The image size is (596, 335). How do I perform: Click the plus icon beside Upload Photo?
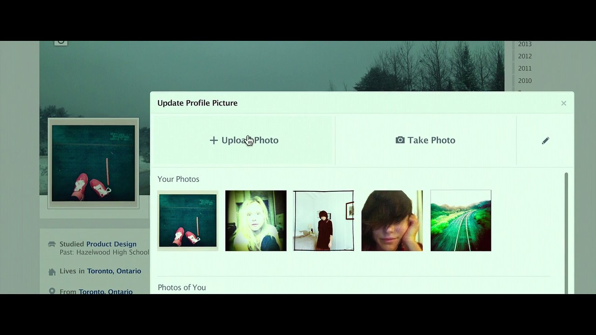[x=214, y=141]
